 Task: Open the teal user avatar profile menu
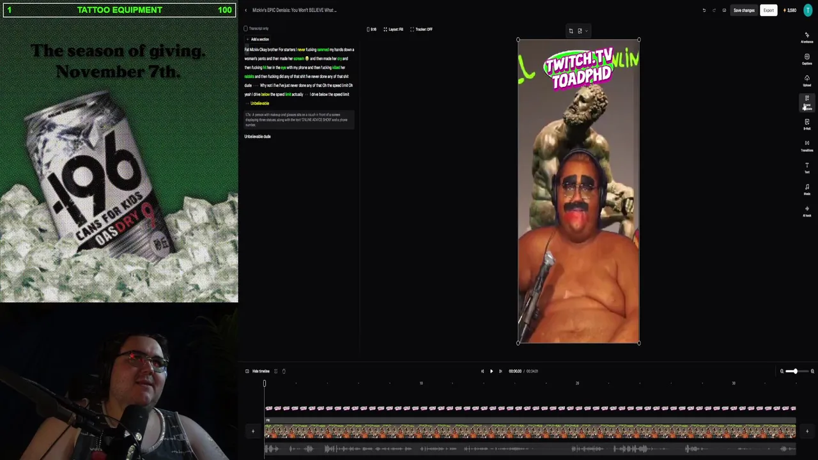point(808,10)
